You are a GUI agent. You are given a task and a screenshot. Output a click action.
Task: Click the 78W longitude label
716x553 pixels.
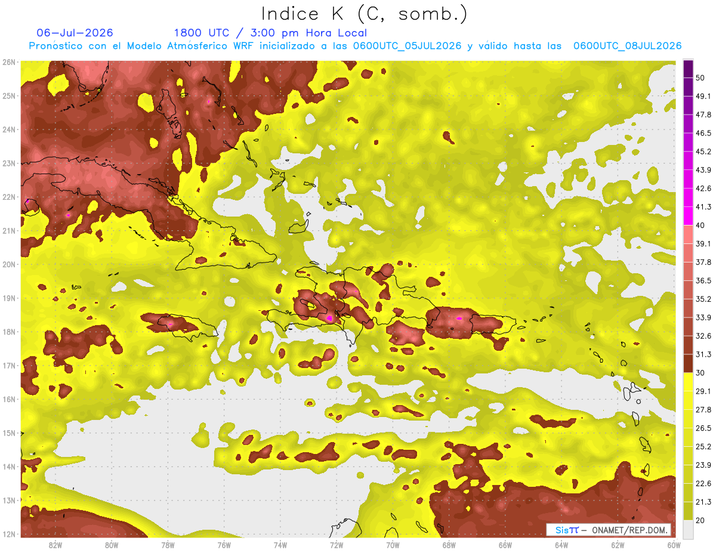(168, 545)
